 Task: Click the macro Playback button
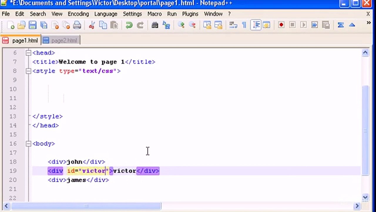point(303,25)
